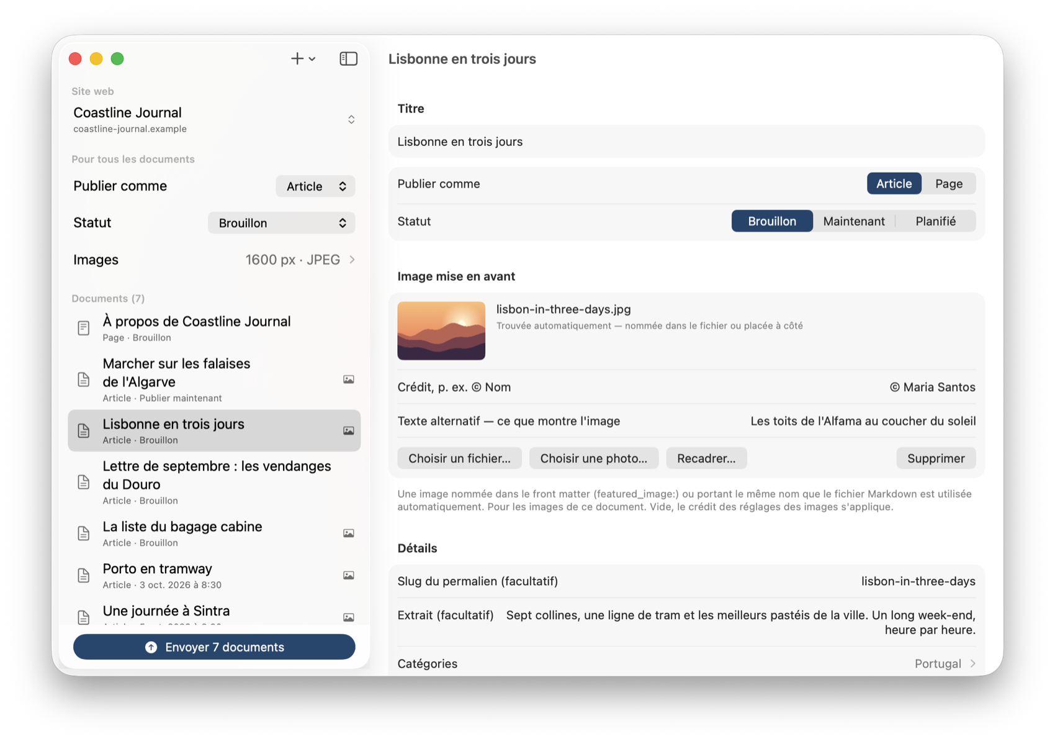
Task: Click document icon of Lisbonne en trois jours
Action: click(84, 430)
